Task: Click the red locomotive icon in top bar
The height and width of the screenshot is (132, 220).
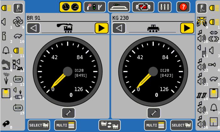Action: [143, 7]
